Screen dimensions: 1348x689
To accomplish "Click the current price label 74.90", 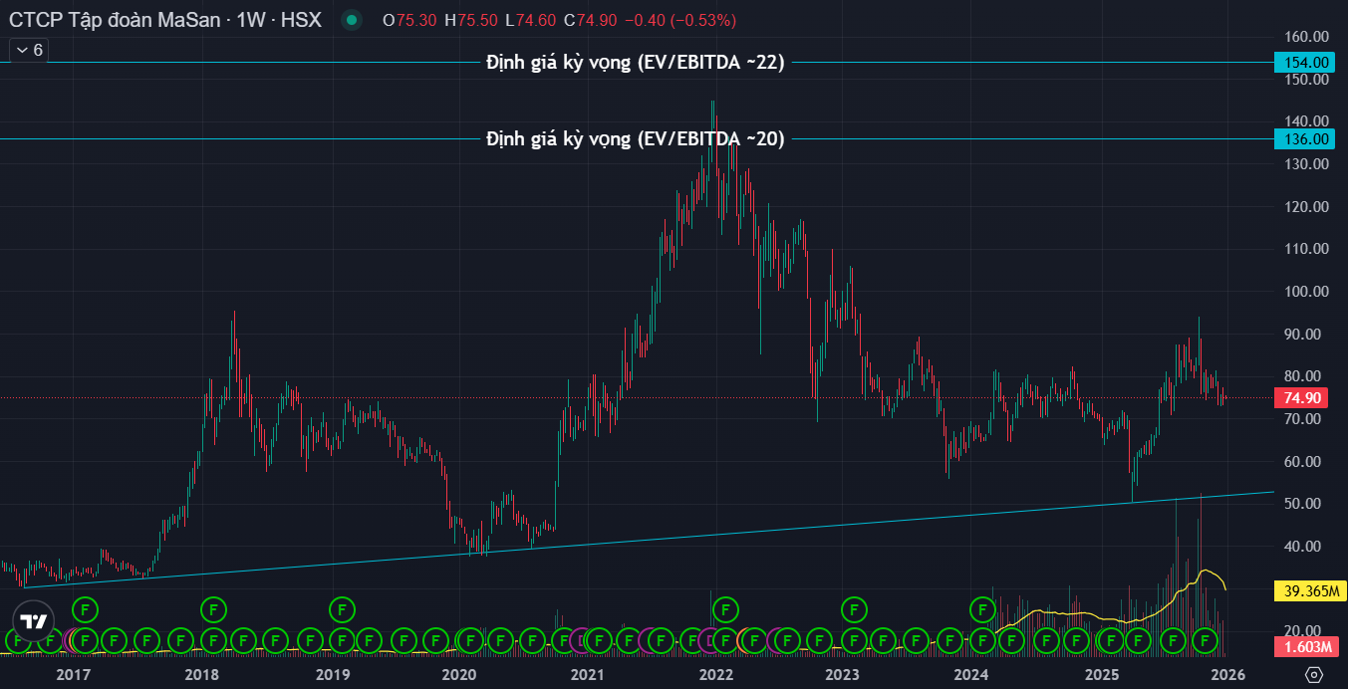I will coord(1303,397).
